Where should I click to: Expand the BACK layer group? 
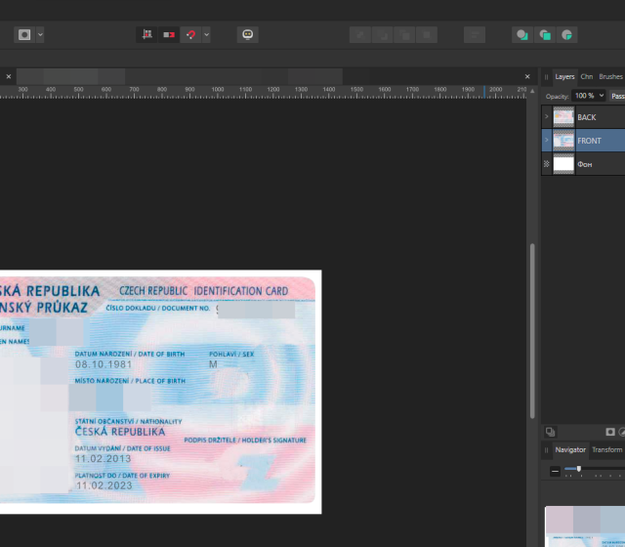[x=546, y=117]
